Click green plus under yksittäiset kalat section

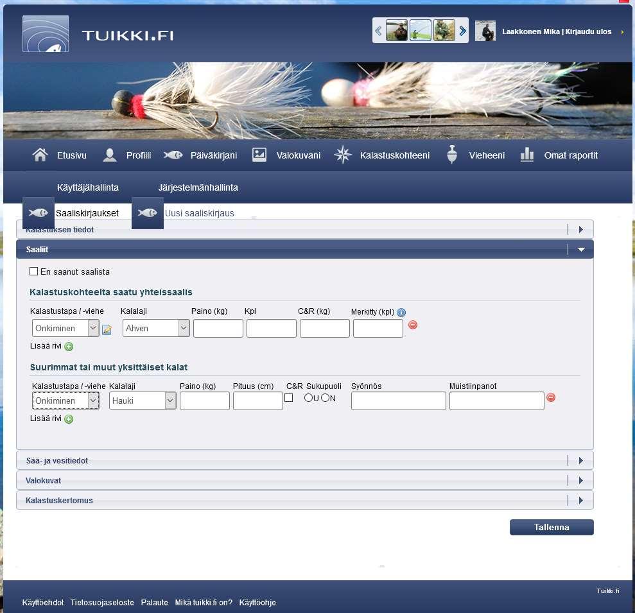pyautogui.click(x=69, y=419)
